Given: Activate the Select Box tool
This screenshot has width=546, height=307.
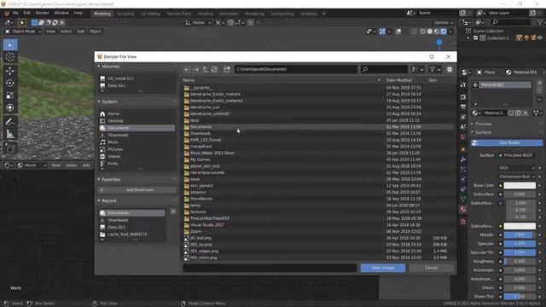Looking at the screenshot, I should [10, 44].
